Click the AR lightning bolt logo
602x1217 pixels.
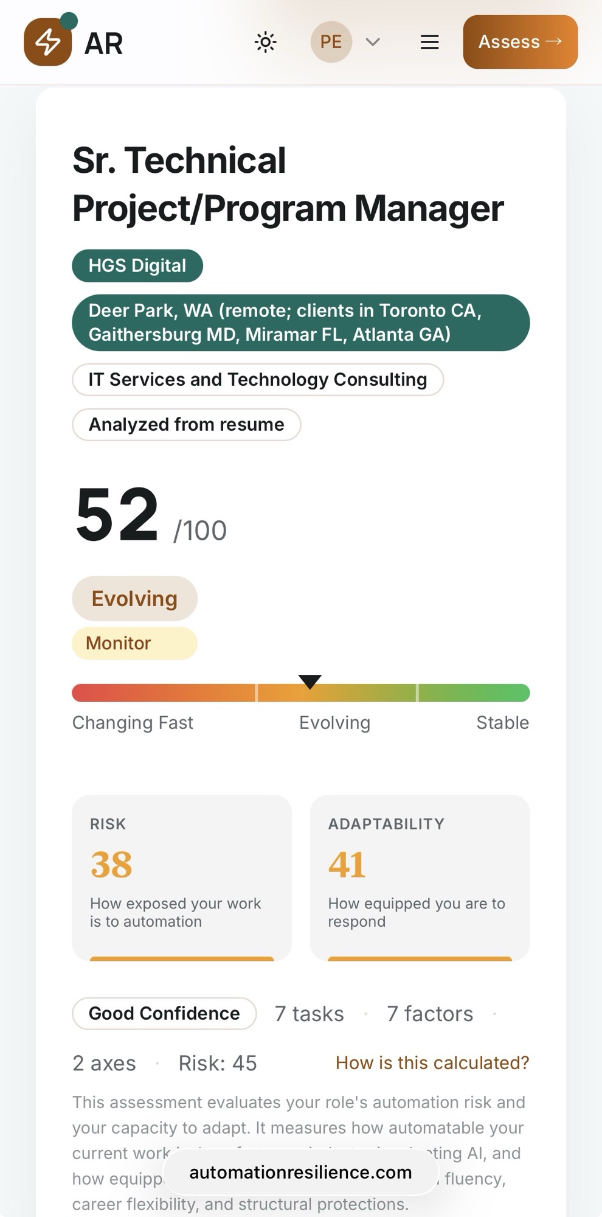tap(48, 42)
